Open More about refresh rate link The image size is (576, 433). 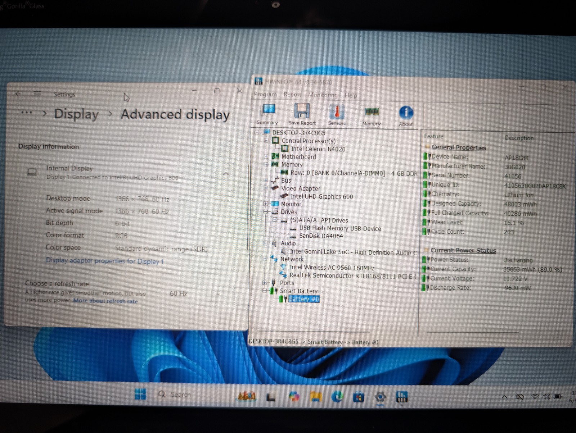click(x=105, y=301)
